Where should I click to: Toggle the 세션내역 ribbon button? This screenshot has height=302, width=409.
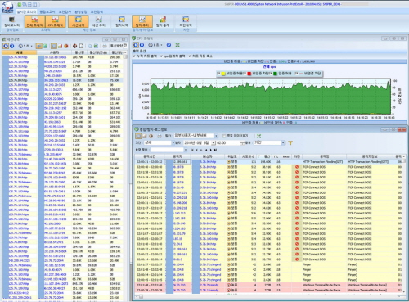click(x=79, y=22)
